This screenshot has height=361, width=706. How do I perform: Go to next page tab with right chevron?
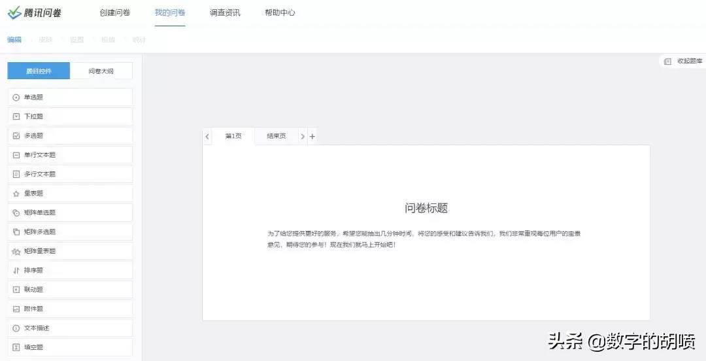pyautogui.click(x=303, y=136)
